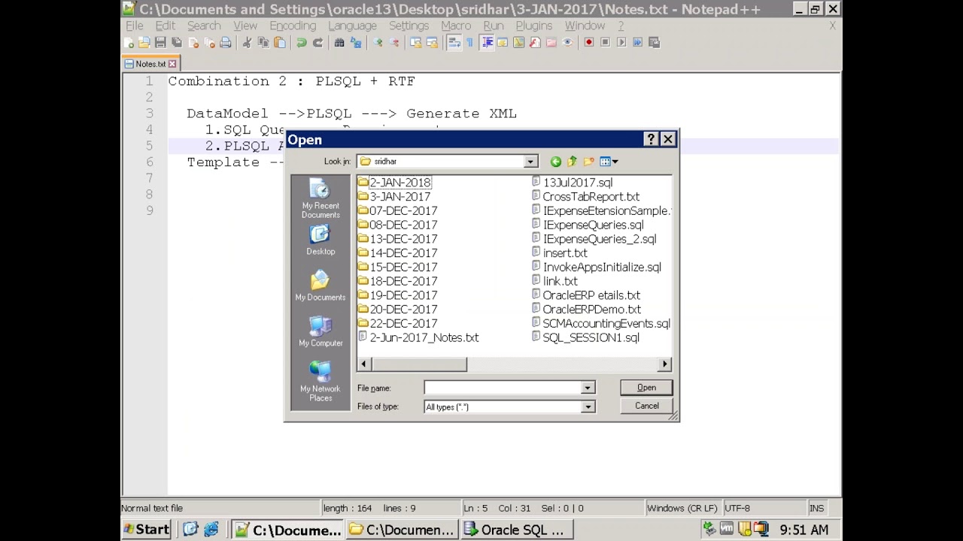Click My Recent Documents in places bar
Screen dimensions: 963x541
point(320,199)
